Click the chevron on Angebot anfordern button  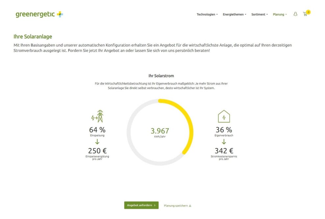tap(154, 205)
